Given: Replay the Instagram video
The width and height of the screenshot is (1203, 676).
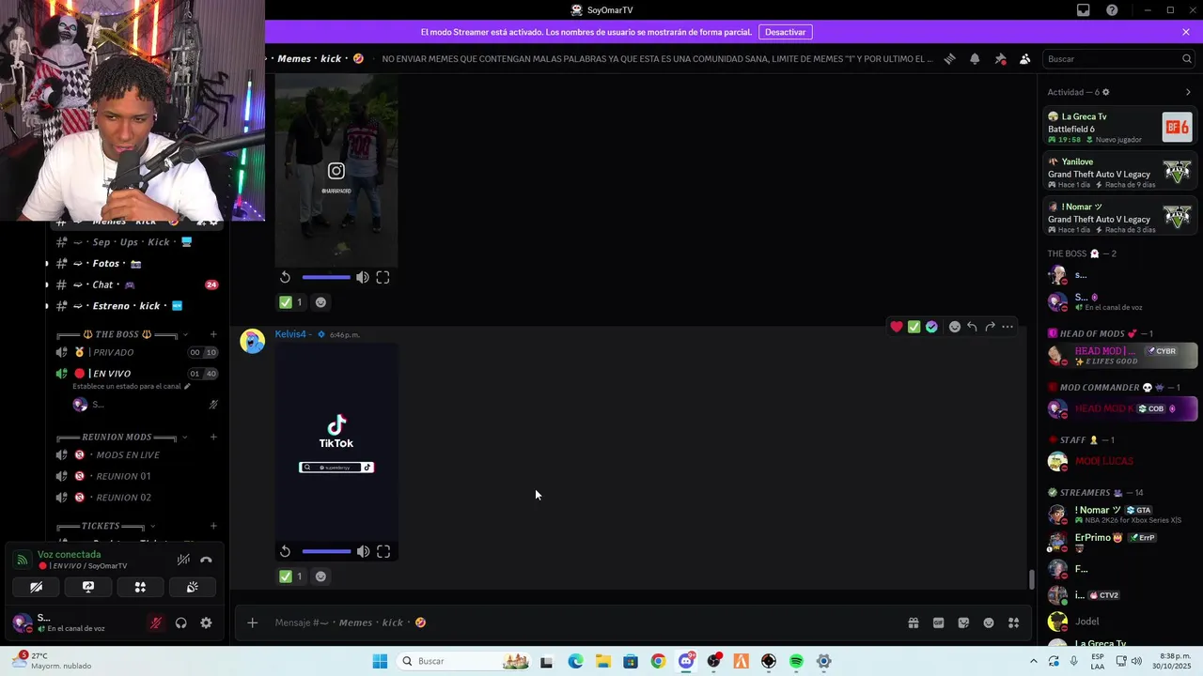Looking at the screenshot, I should [285, 277].
